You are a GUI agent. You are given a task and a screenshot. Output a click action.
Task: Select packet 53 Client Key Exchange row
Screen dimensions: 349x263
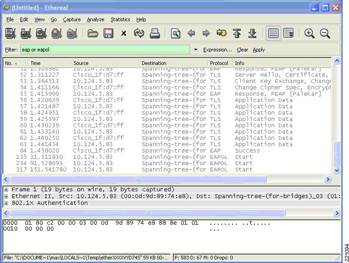pos(167,81)
